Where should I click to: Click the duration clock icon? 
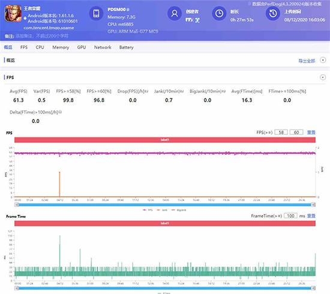219,13
